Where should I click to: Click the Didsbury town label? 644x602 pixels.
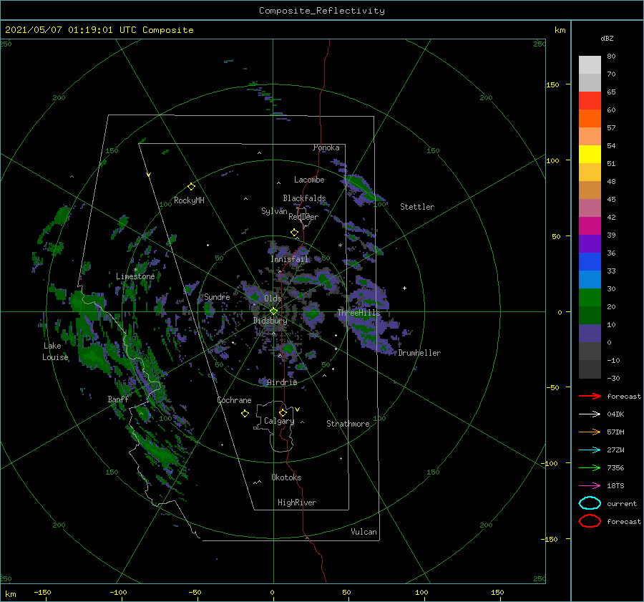(x=270, y=321)
